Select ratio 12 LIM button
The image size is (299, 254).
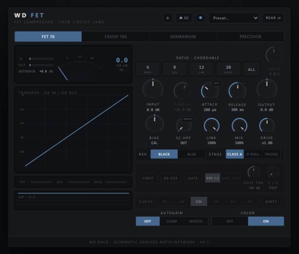pos(202,69)
